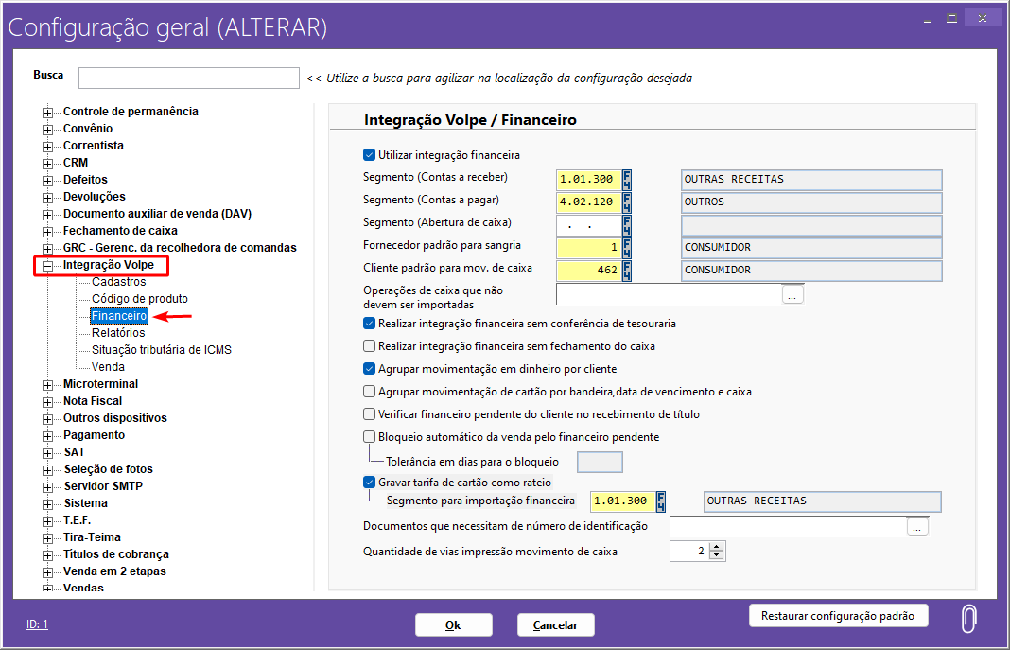The image size is (1010, 650).
Task: Toggle Gravar tarifa de cartão como rateio
Action: (370, 483)
